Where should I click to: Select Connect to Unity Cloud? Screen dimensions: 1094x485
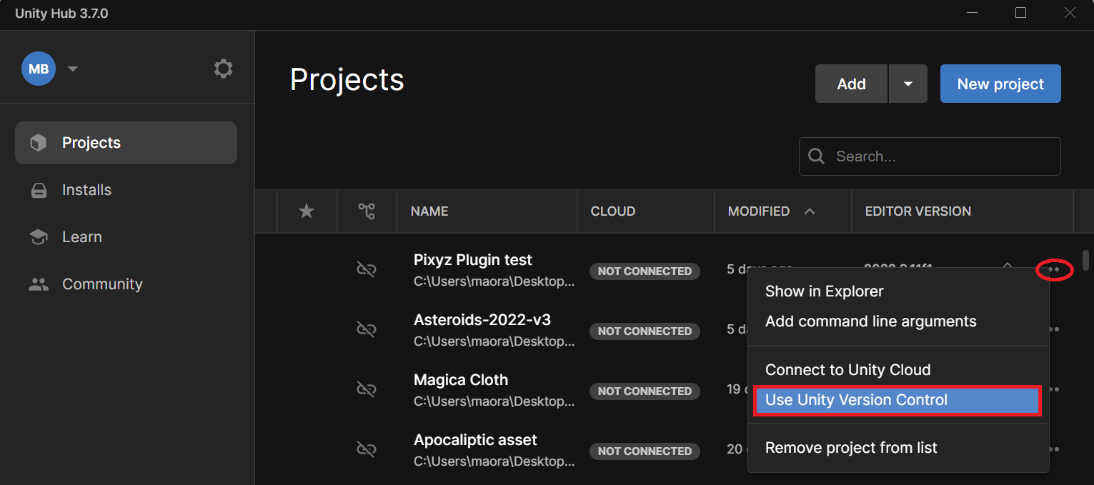coord(847,370)
